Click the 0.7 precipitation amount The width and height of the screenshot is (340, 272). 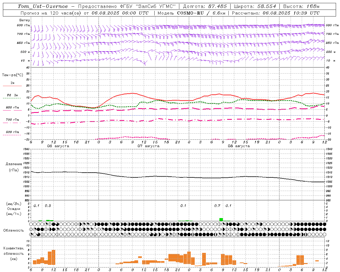click(217, 206)
